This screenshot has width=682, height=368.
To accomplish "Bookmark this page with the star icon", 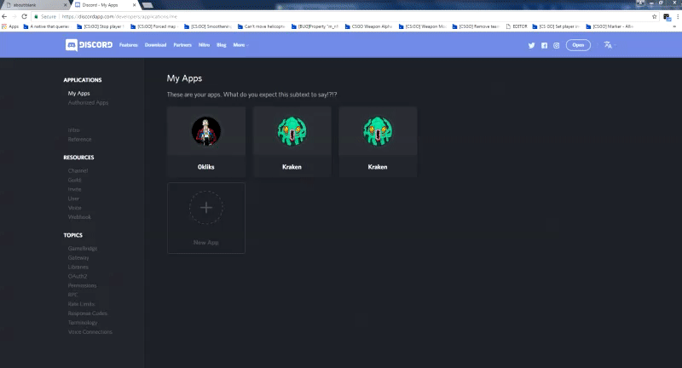I will pos(654,16).
